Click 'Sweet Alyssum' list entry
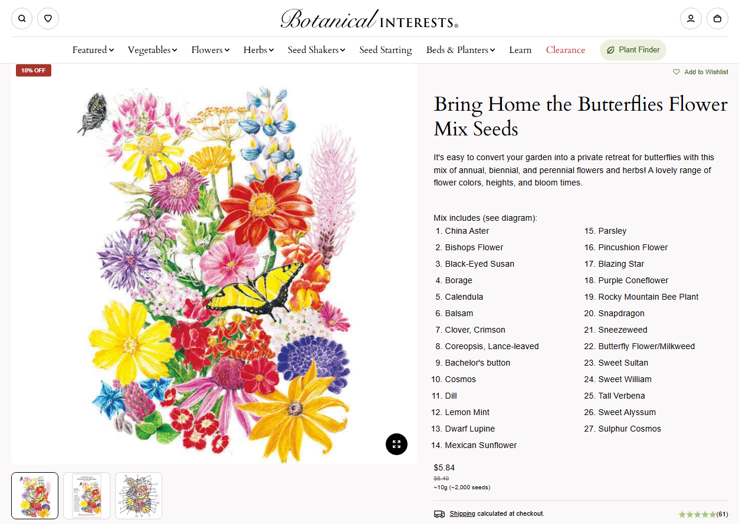 (627, 412)
